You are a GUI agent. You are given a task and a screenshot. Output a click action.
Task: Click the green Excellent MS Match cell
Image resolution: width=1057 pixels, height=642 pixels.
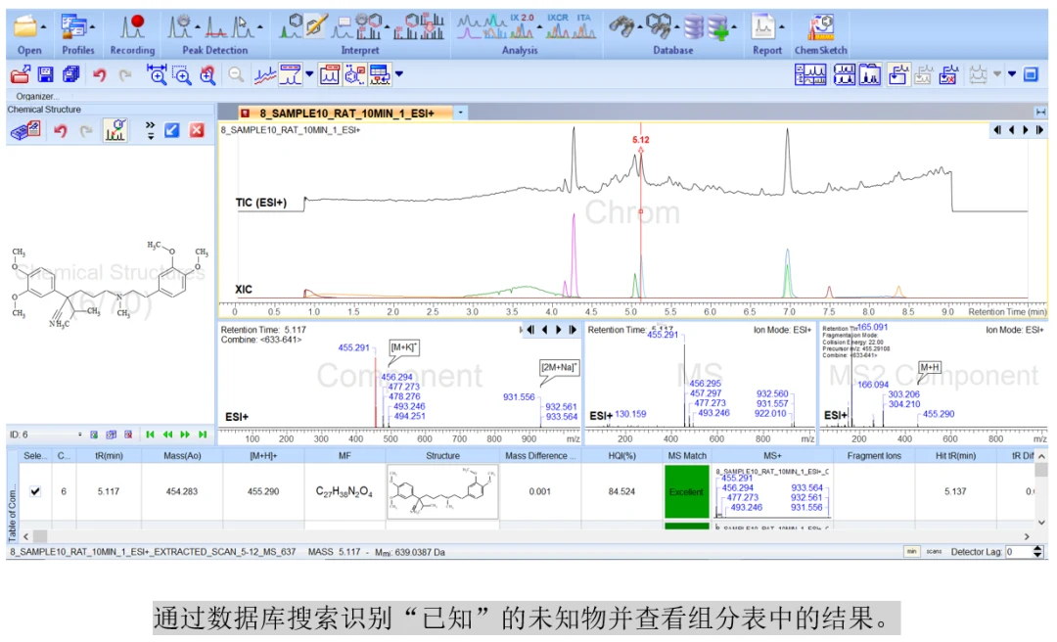click(x=687, y=491)
